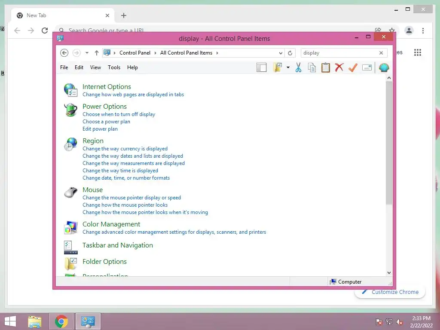Refresh the Control Panel address bar
This screenshot has height=330, width=440.
pos(290,53)
